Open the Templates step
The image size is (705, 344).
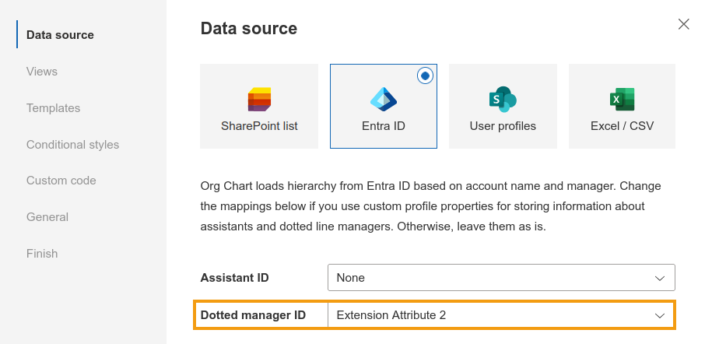[x=53, y=108]
